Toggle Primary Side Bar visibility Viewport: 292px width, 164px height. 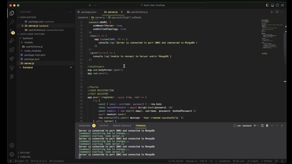pos(267,5)
